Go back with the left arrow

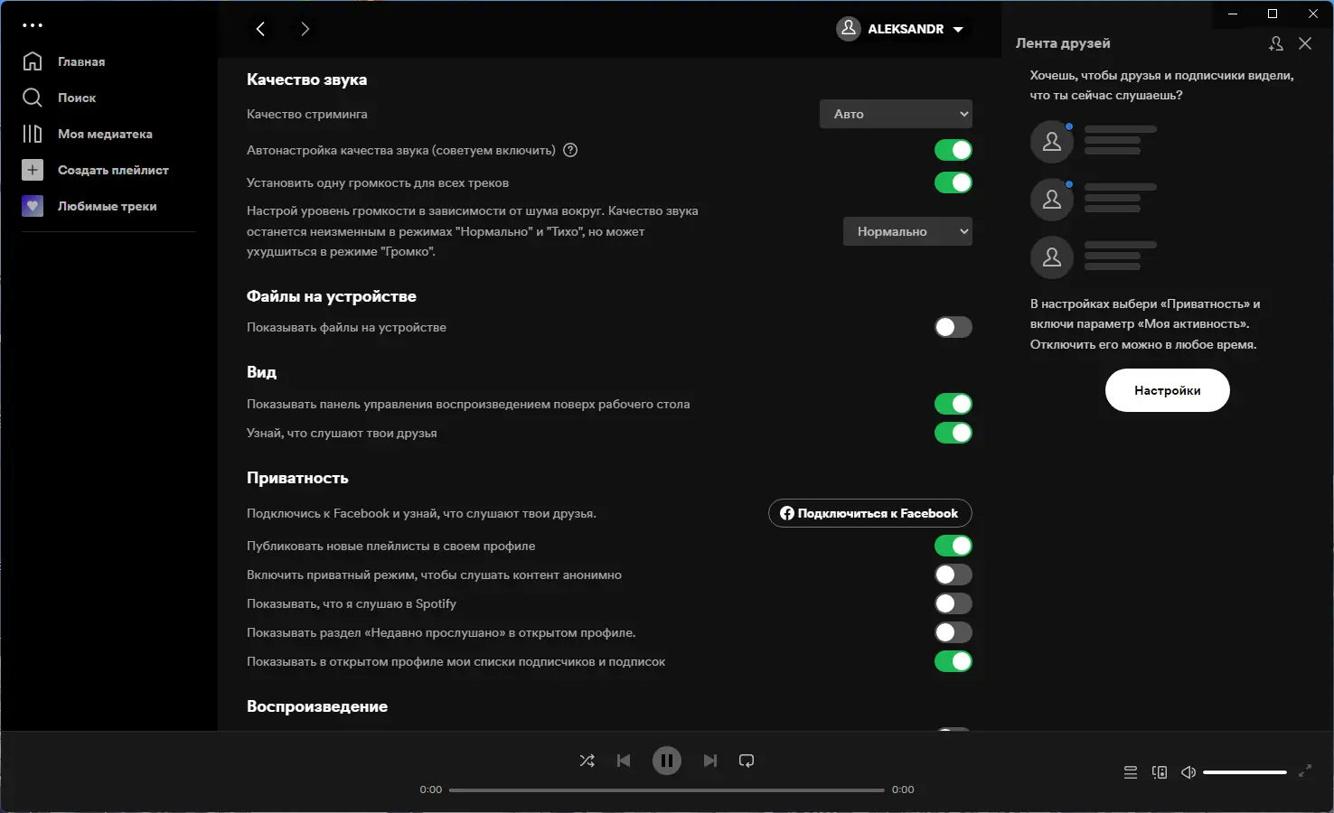[x=260, y=29]
